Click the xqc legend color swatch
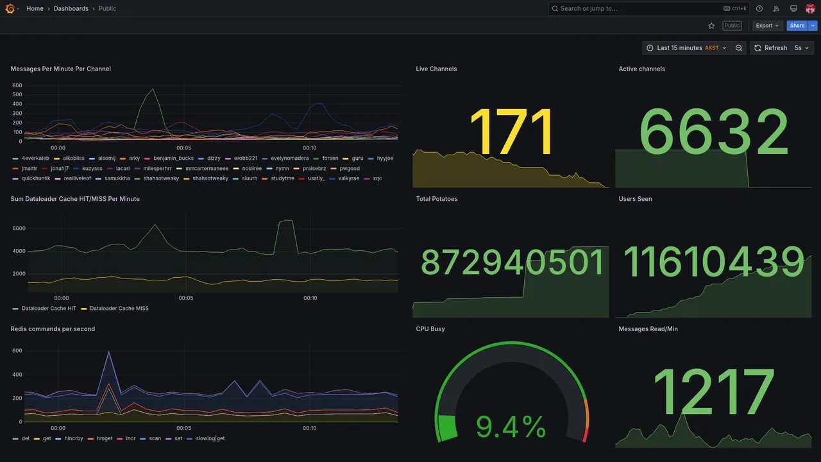Image resolution: width=821 pixels, height=462 pixels. (x=368, y=178)
